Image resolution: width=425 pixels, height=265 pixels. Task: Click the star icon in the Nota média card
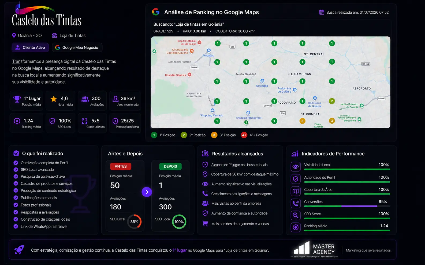[x=54, y=99]
